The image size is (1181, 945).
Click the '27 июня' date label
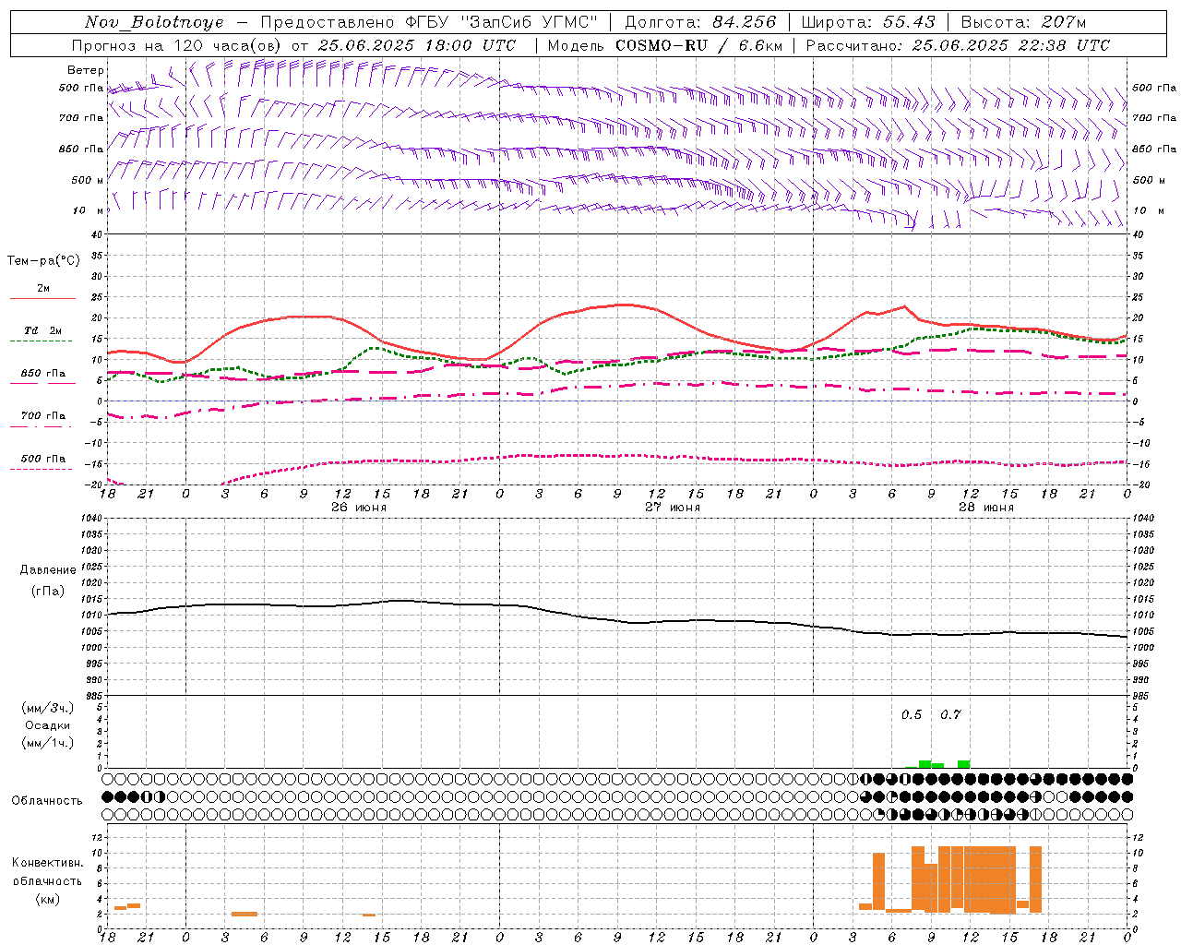(673, 508)
